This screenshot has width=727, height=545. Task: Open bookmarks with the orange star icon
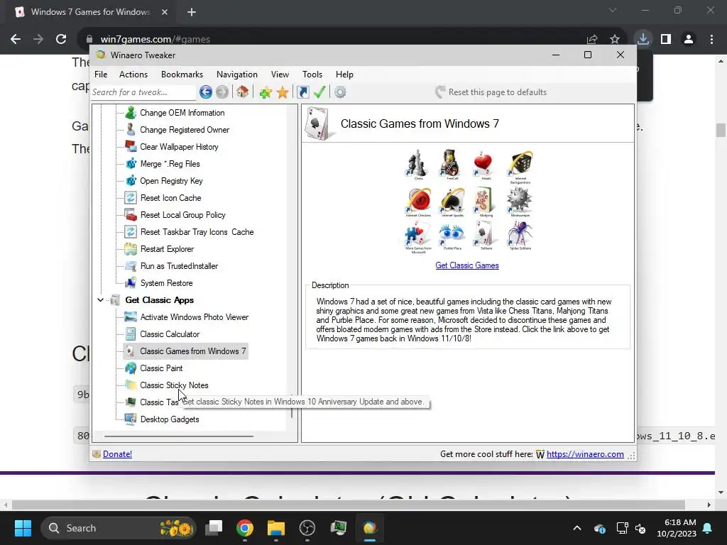coord(283,92)
